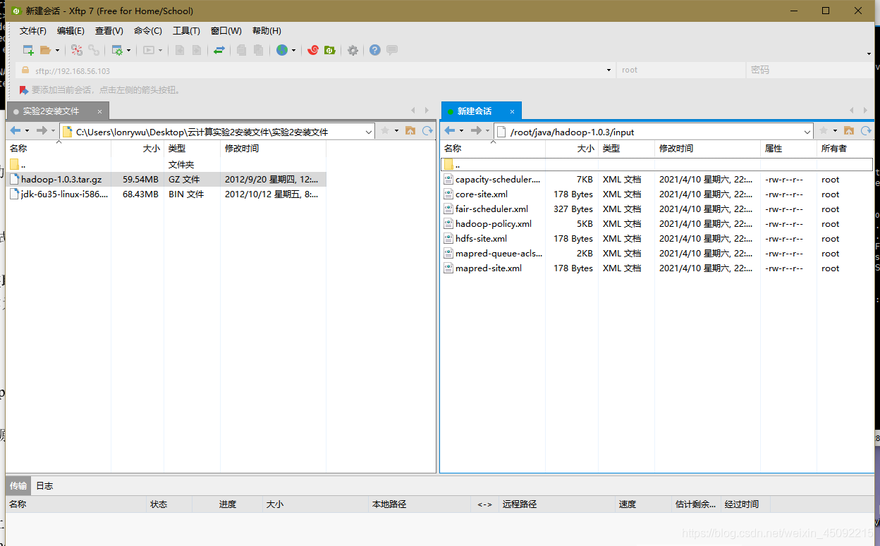Viewport: 880px width, 546px height.
Task: Click the session properties icon with green gear
Action: coord(117,50)
